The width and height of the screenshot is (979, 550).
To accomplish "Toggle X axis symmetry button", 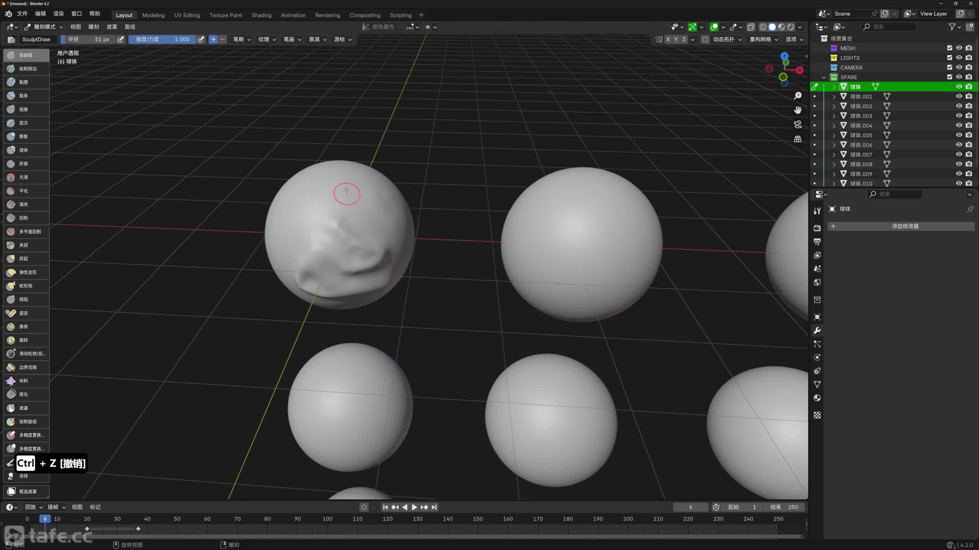I will (x=668, y=39).
